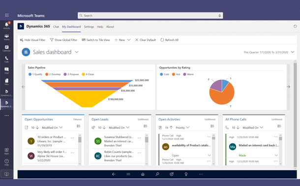
Task: Click the Dynamics 365 app logo
Action: click(x=21, y=26)
